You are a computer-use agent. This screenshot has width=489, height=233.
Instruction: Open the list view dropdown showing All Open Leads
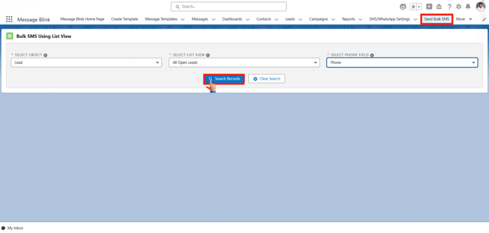coord(244,63)
